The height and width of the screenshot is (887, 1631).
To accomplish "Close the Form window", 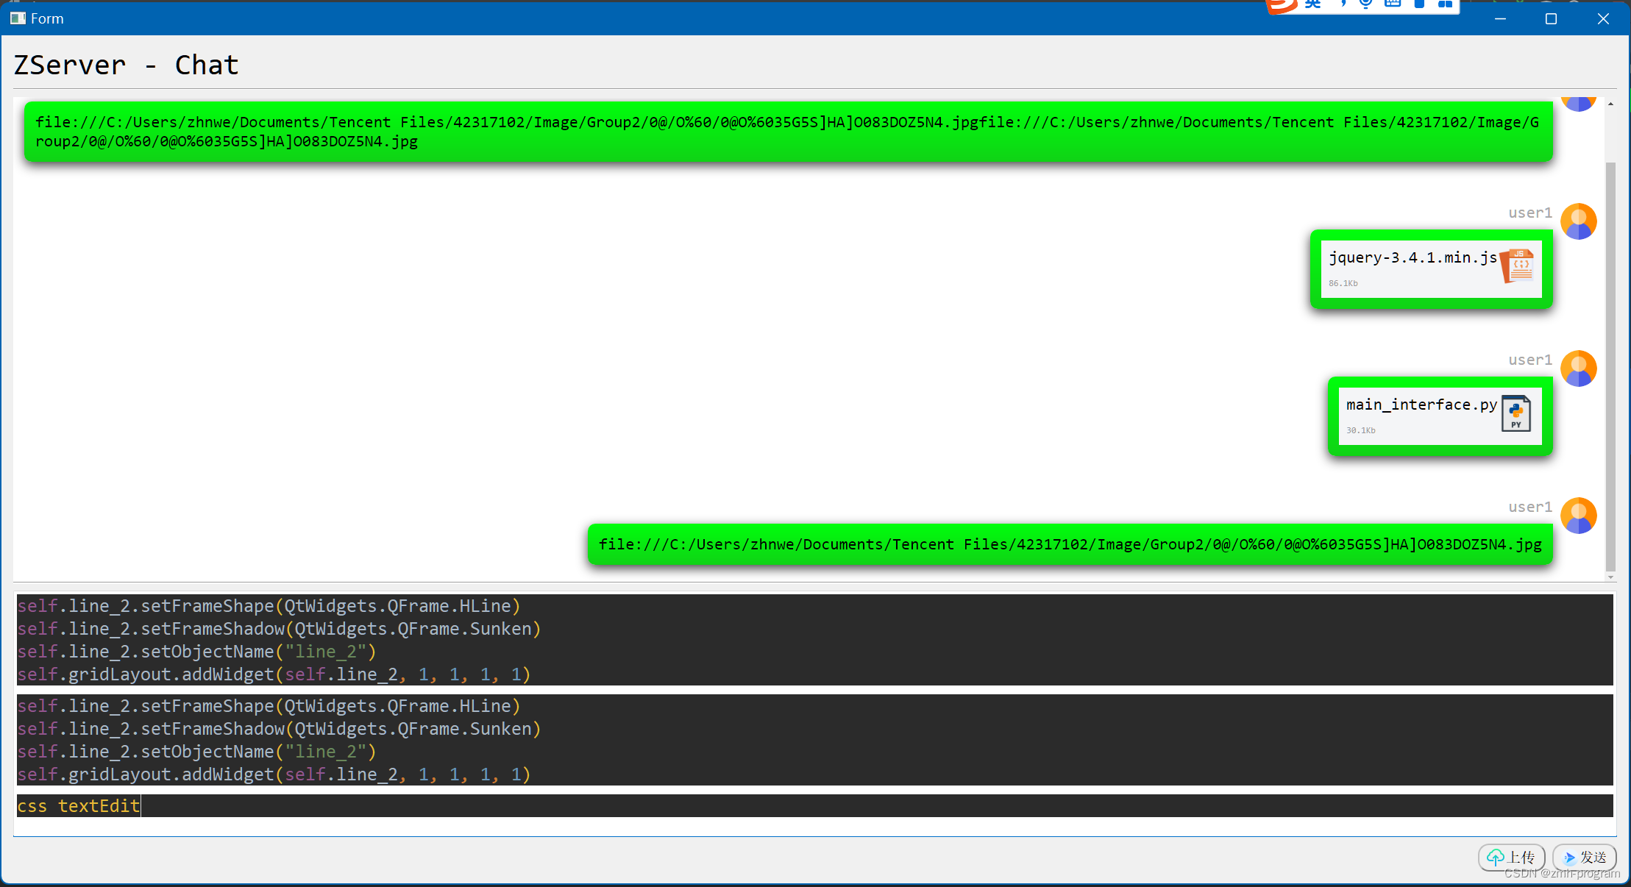I will pos(1603,18).
